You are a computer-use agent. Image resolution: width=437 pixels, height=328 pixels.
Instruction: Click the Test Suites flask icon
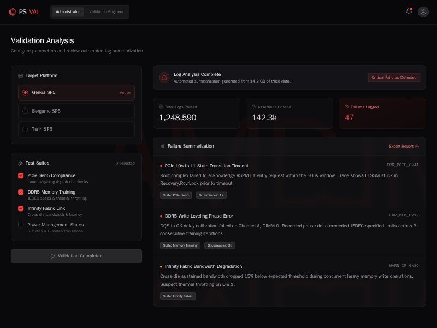[x=20, y=163]
